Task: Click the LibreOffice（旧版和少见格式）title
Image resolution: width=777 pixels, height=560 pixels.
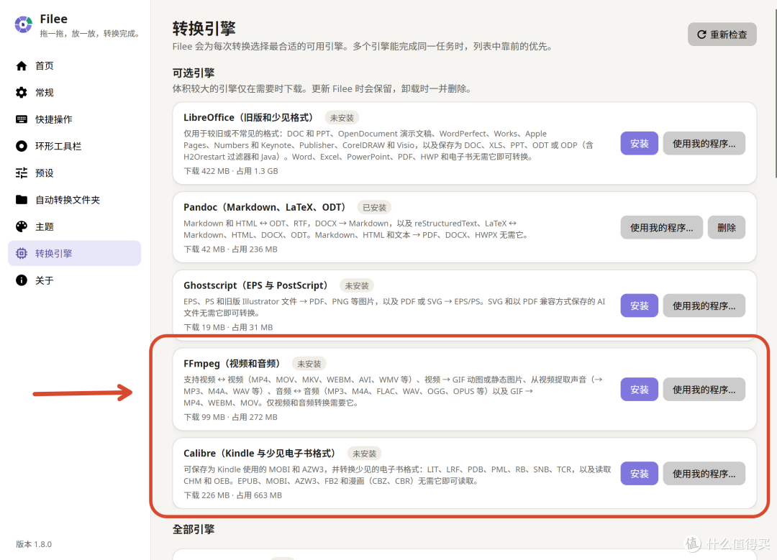Action: coord(250,117)
